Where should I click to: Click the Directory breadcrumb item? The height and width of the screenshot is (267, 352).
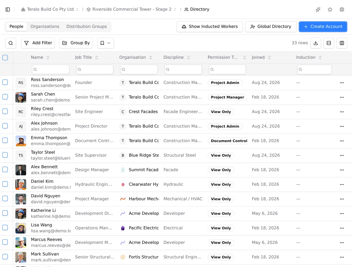pyautogui.click(x=197, y=9)
